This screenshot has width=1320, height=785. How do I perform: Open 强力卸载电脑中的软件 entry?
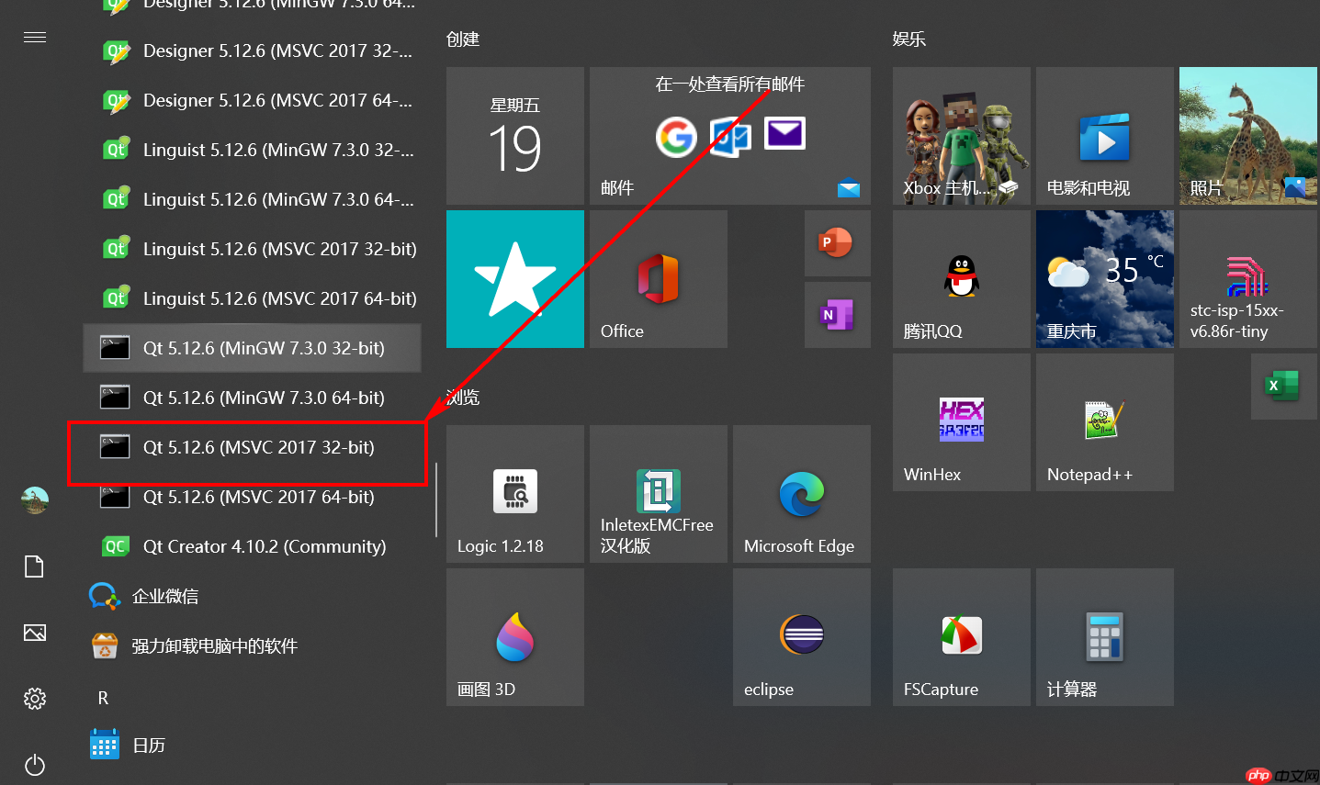click(253, 645)
